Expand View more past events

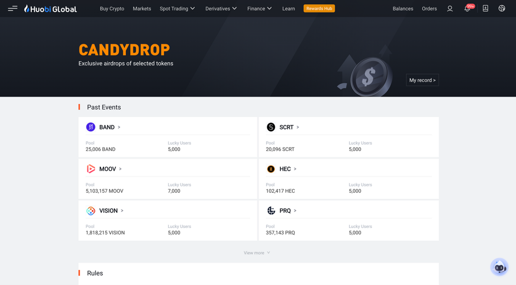coord(257,253)
